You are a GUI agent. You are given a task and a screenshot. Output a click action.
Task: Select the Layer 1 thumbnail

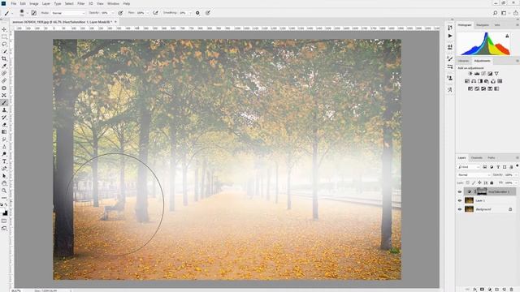pos(469,200)
